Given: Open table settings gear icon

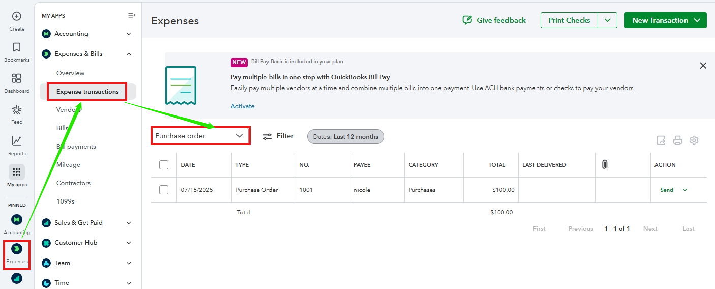Looking at the screenshot, I should [x=694, y=140].
